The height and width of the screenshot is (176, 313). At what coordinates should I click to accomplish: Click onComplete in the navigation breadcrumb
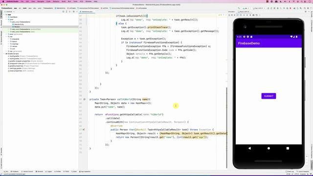coord(141,8)
